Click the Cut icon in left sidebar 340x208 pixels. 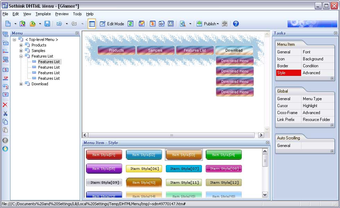coord(5,113)
